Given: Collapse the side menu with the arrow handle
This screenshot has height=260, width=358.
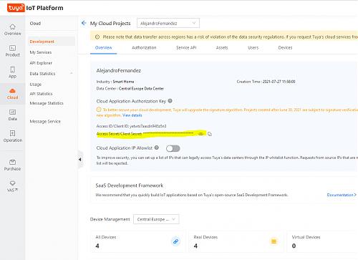Looking at the screenshot, I should (x=80, y=159).
